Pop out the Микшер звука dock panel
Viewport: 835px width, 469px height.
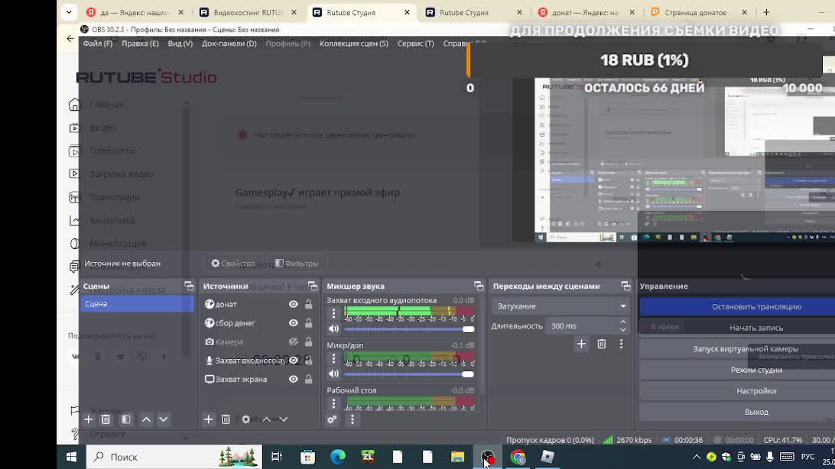point(479,286)
